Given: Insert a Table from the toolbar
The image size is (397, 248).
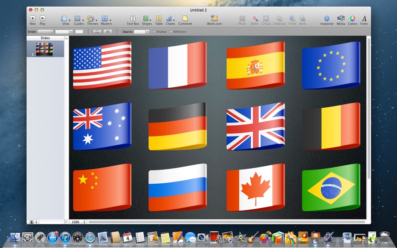Looking at the screenshot, I should click(x=159, y=20).
